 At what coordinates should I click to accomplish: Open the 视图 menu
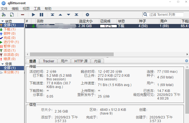pyautogui.click(x=26, y=9)
